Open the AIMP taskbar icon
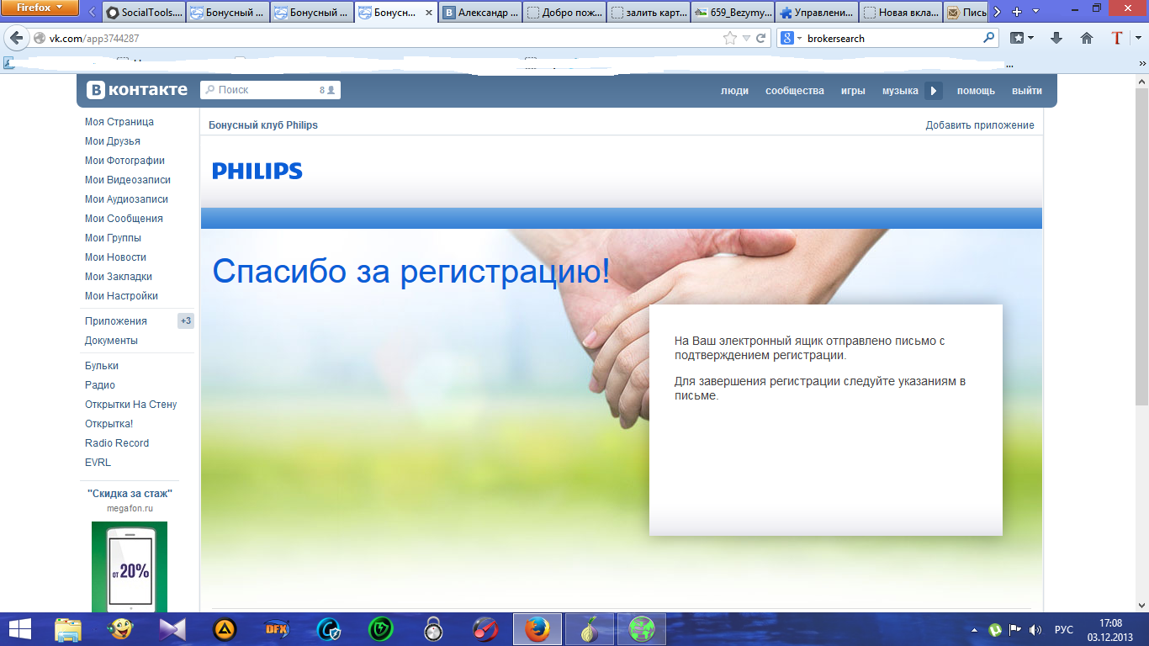Screen dimensions: 1149x646 (x=225, y=629)
